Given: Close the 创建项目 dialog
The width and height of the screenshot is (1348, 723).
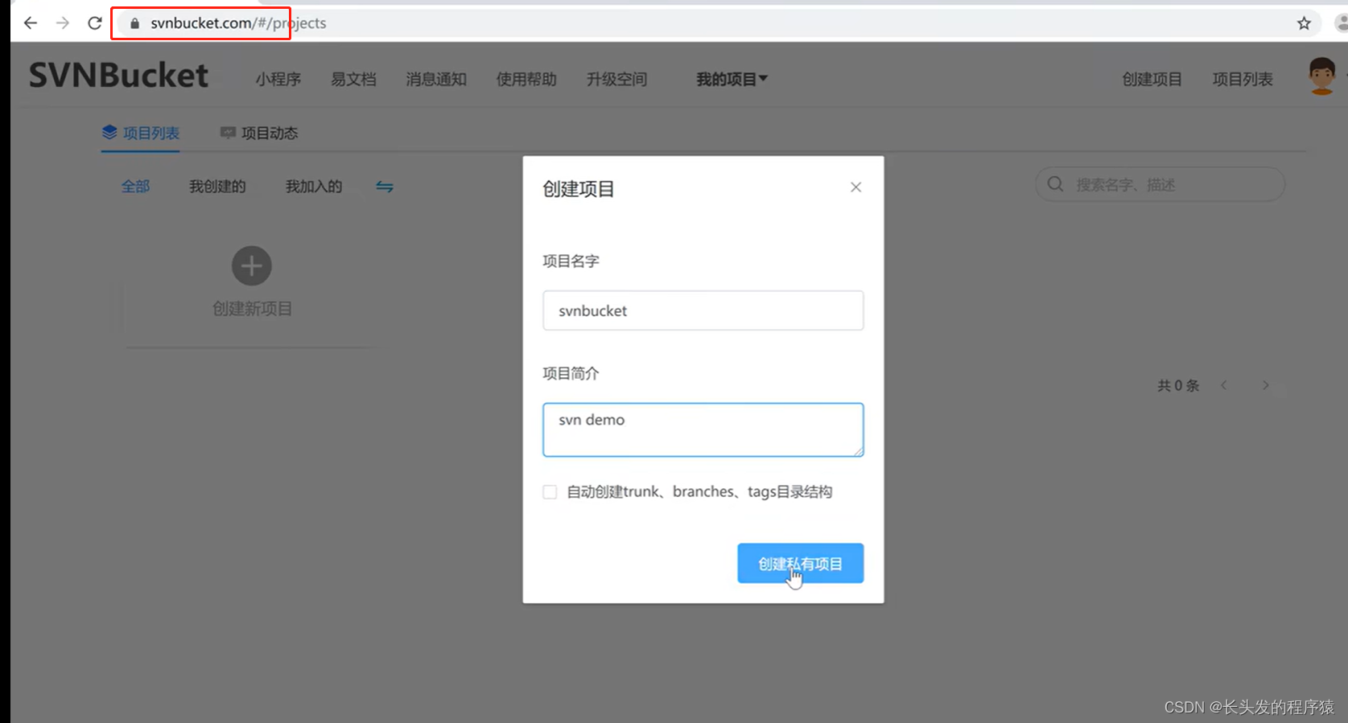Looking at the screenshot, I should click(x=855, y=187).
